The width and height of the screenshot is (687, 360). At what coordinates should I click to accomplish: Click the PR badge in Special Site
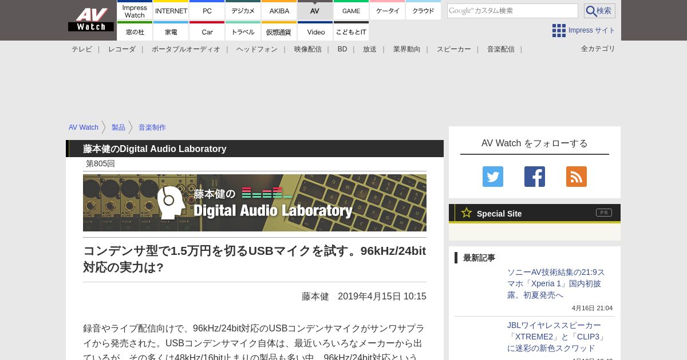pos(604,213)
